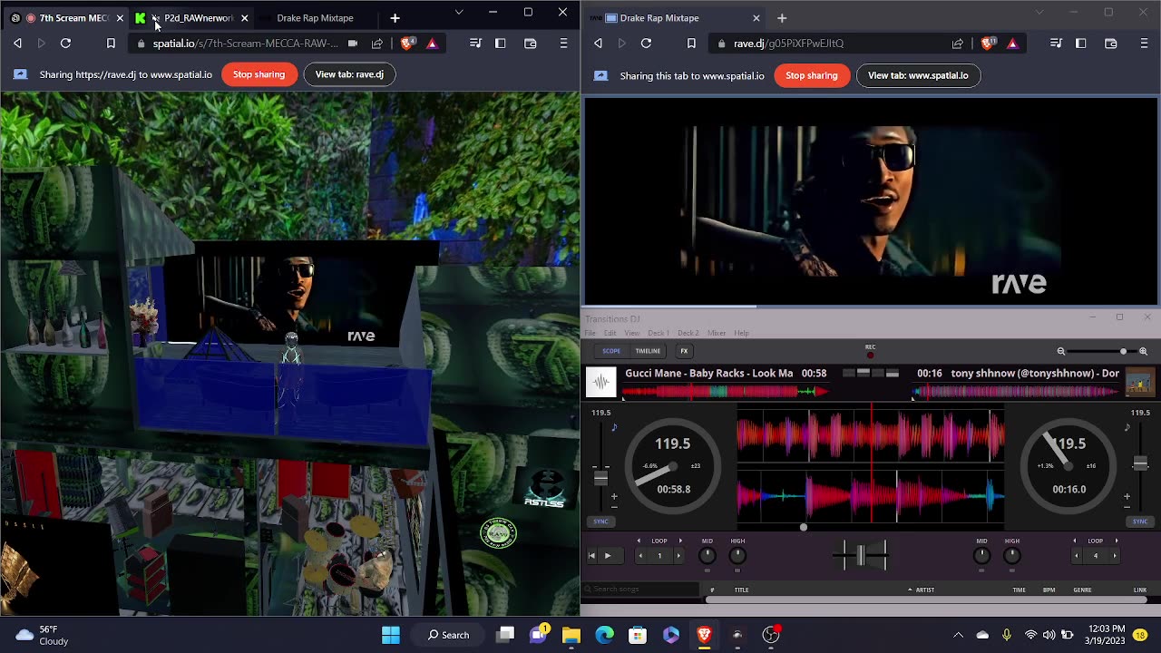Viewport: 1161px width, 653px height.
Task: Switch to Drake Rap Mixtape tab in left browser
Action: click(x=315, y=17)
